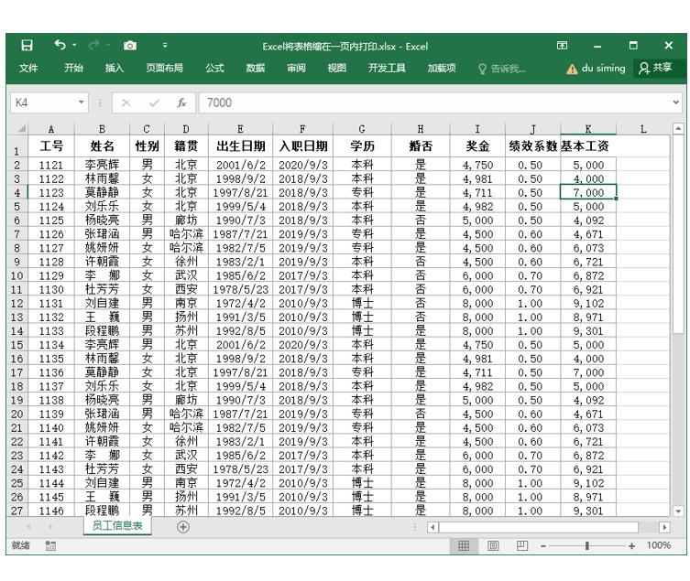Screen dimensions: 690x581
Task: Switch to Page Layout view icon
Action: 493,546
